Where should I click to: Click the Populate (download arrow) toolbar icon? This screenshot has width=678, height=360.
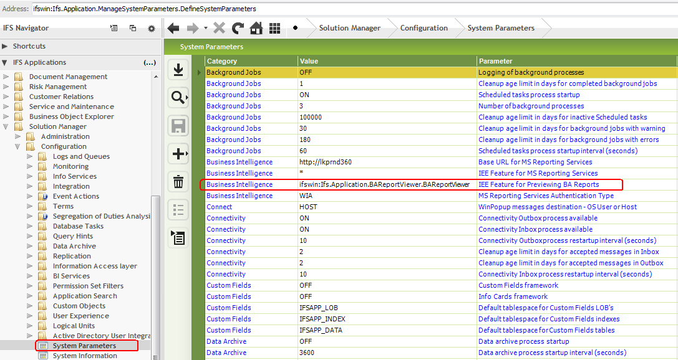click(178, 70)
